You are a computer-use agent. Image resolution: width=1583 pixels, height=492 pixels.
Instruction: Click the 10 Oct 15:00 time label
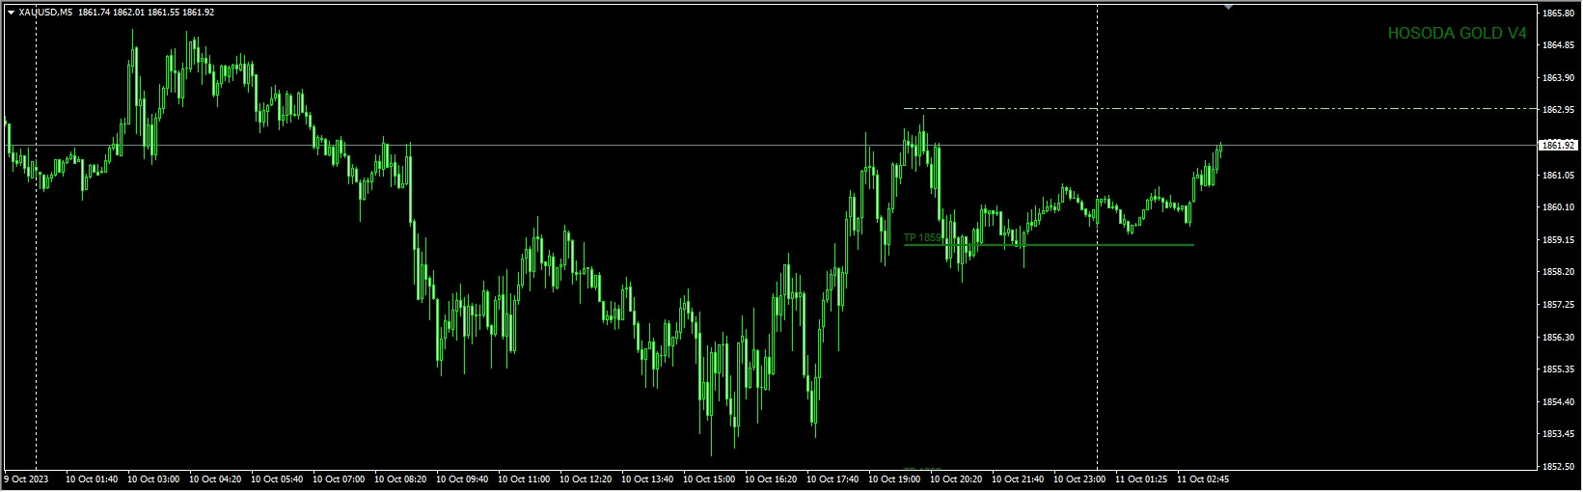click(x=709, y=479)
